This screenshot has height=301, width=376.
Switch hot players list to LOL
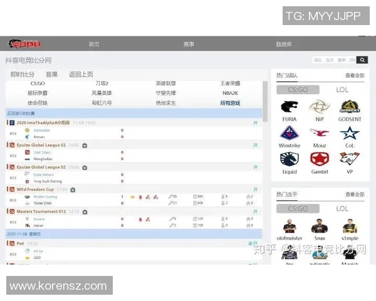click(342, 208)
